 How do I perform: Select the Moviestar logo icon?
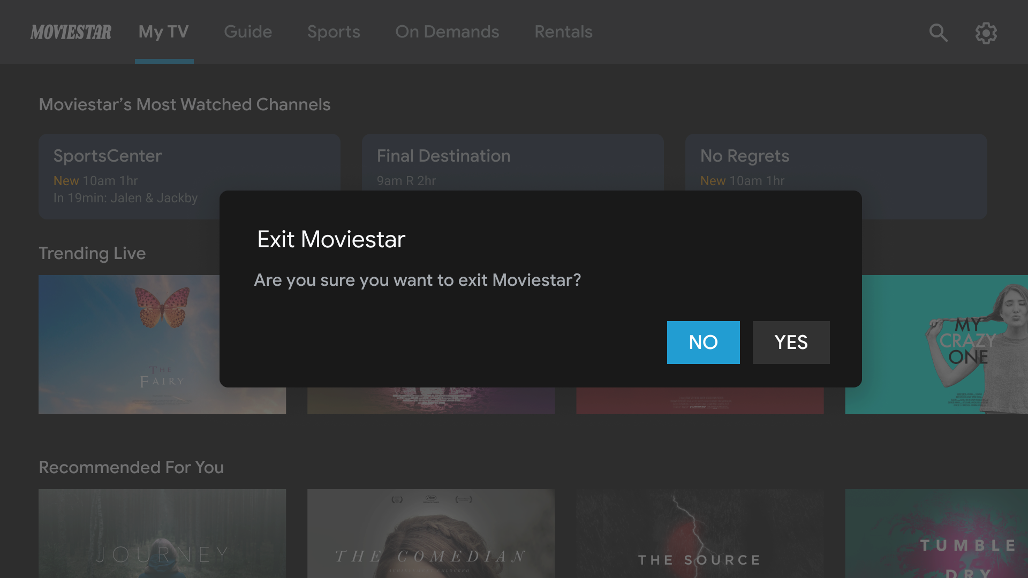coord(71,32)
